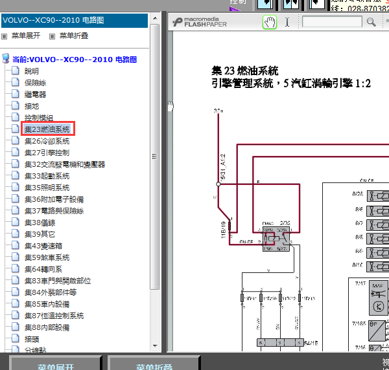Open the 說明 tree item
Viewport: 389px width, 370px height.
(x=32, y=71)
